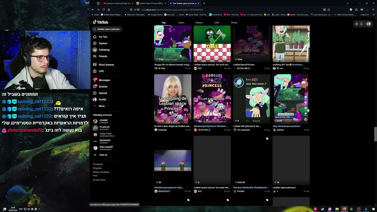Viewport: 377px width, 212px height.
Task: Open the 303 TIME video thumbnail
Action: pyautogui.click(x=212, y=44)
